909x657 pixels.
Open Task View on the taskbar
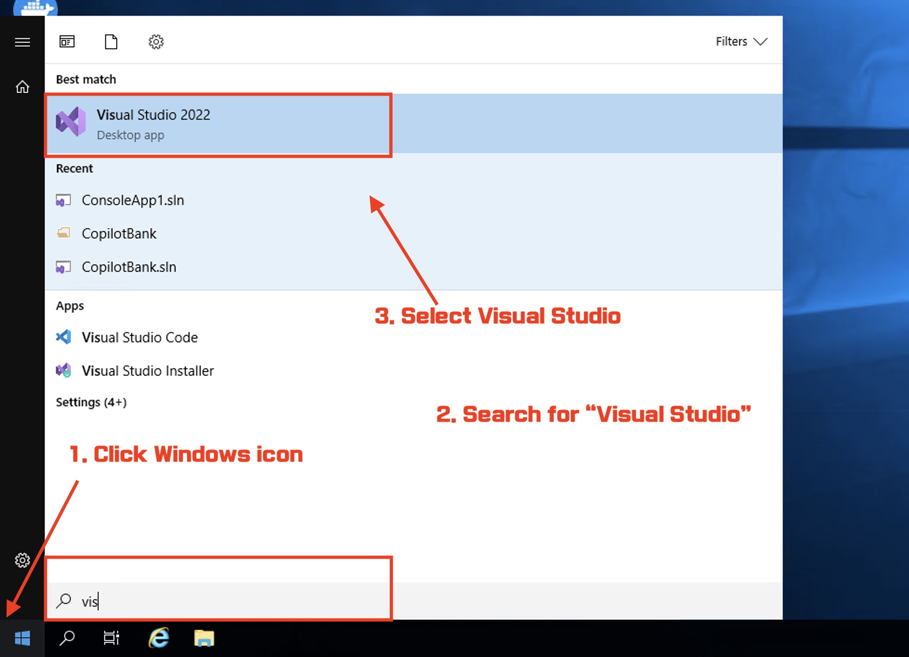(x=111, y=638)
